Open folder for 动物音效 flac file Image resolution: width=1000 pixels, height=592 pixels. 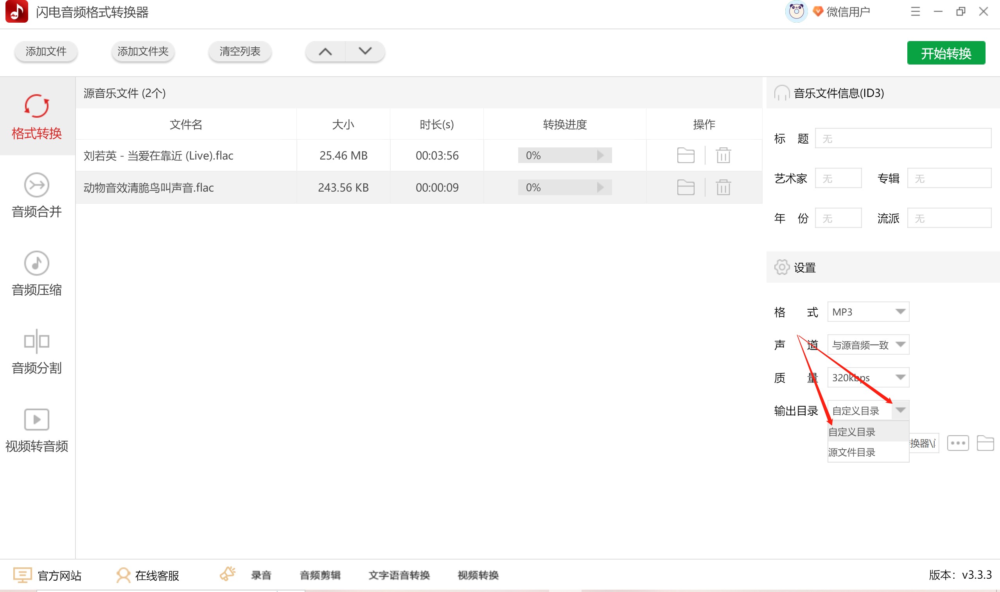pyautogui.click(x=686, y=188)
